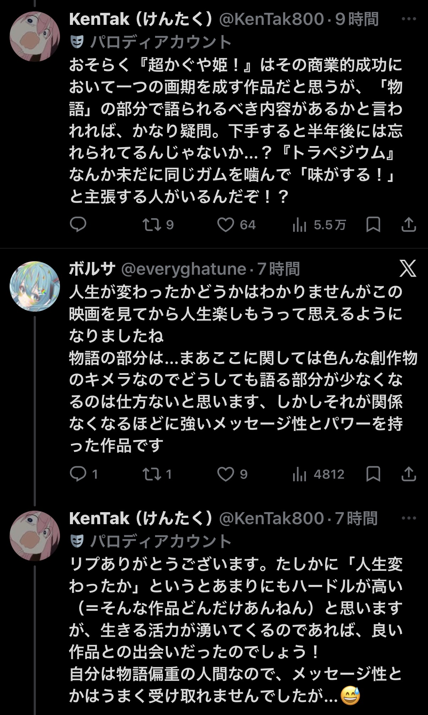Open KenTak's avatar on the top tweet
The image size is (428, 715).
click(34, 37)
